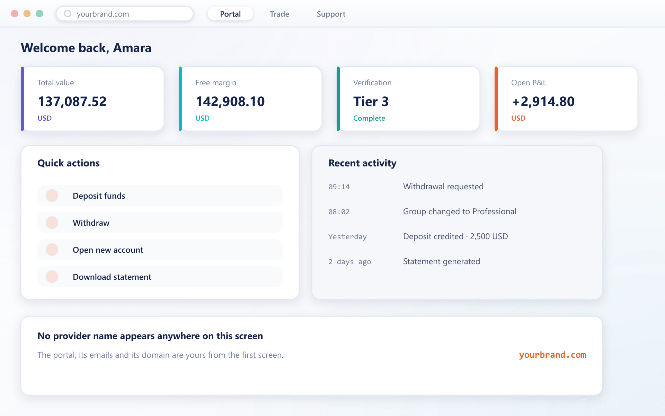Click the green Complete verification status
The height and width of the screenshot is (416, 665).
pos(369,118)
